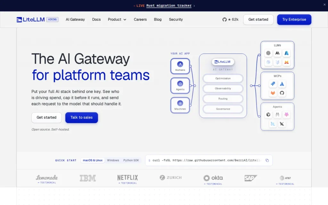The height and width of the screenshot is (205, 328).
Task: Click the 'for platform teams' heading
Action: (91, 75)
